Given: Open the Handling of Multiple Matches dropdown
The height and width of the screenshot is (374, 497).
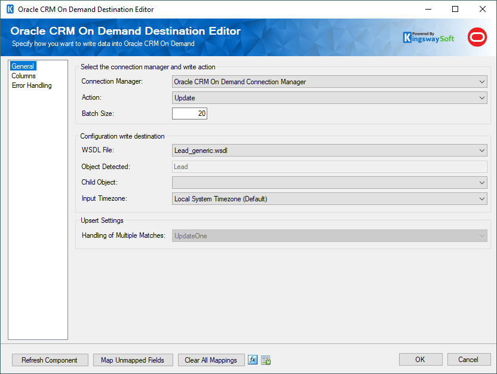Looking at the screenshot, I should [481, 235].
